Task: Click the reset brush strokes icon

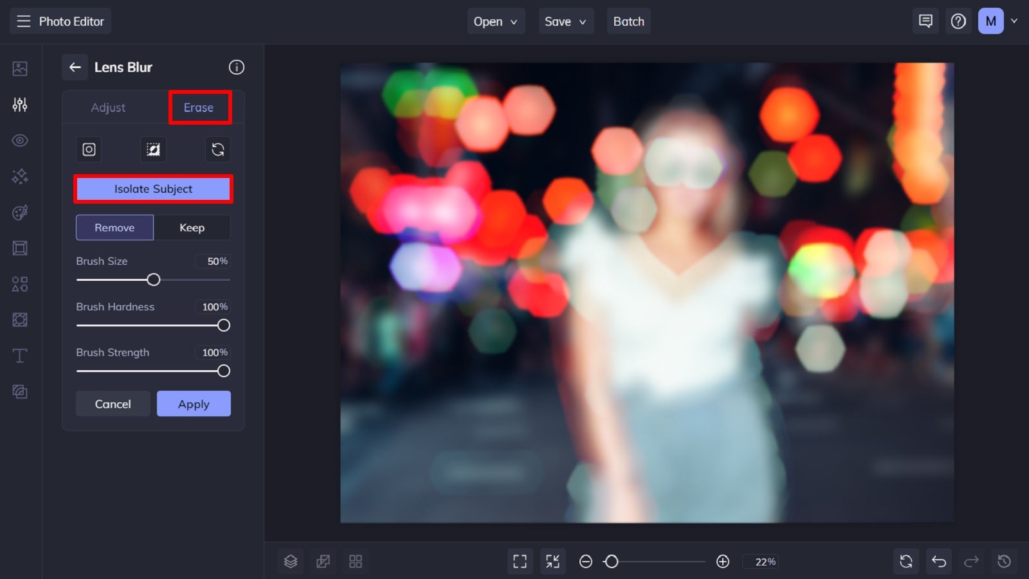Action: (x=218, y=149)
